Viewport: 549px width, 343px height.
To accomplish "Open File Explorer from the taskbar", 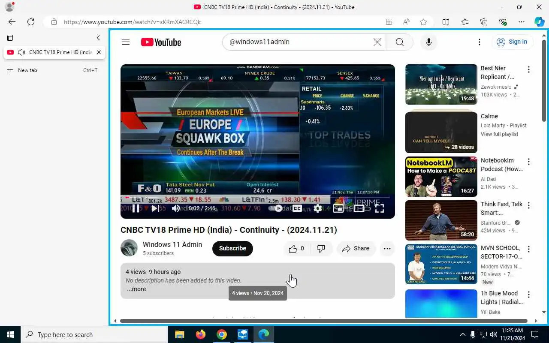I will pos(180,334).
